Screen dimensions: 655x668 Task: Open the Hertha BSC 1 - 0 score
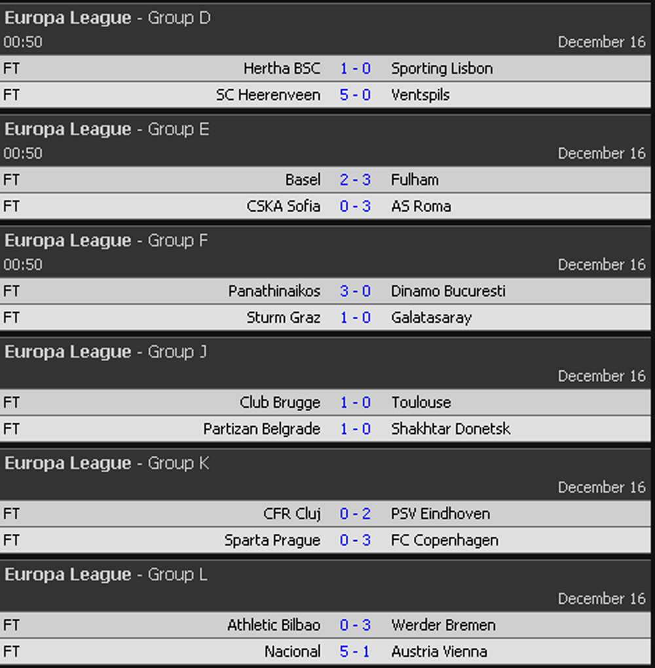(x=355, y=68)
